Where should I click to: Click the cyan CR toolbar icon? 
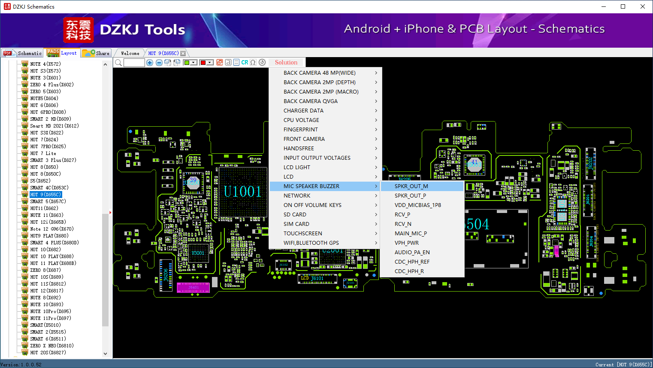point(245,62)
